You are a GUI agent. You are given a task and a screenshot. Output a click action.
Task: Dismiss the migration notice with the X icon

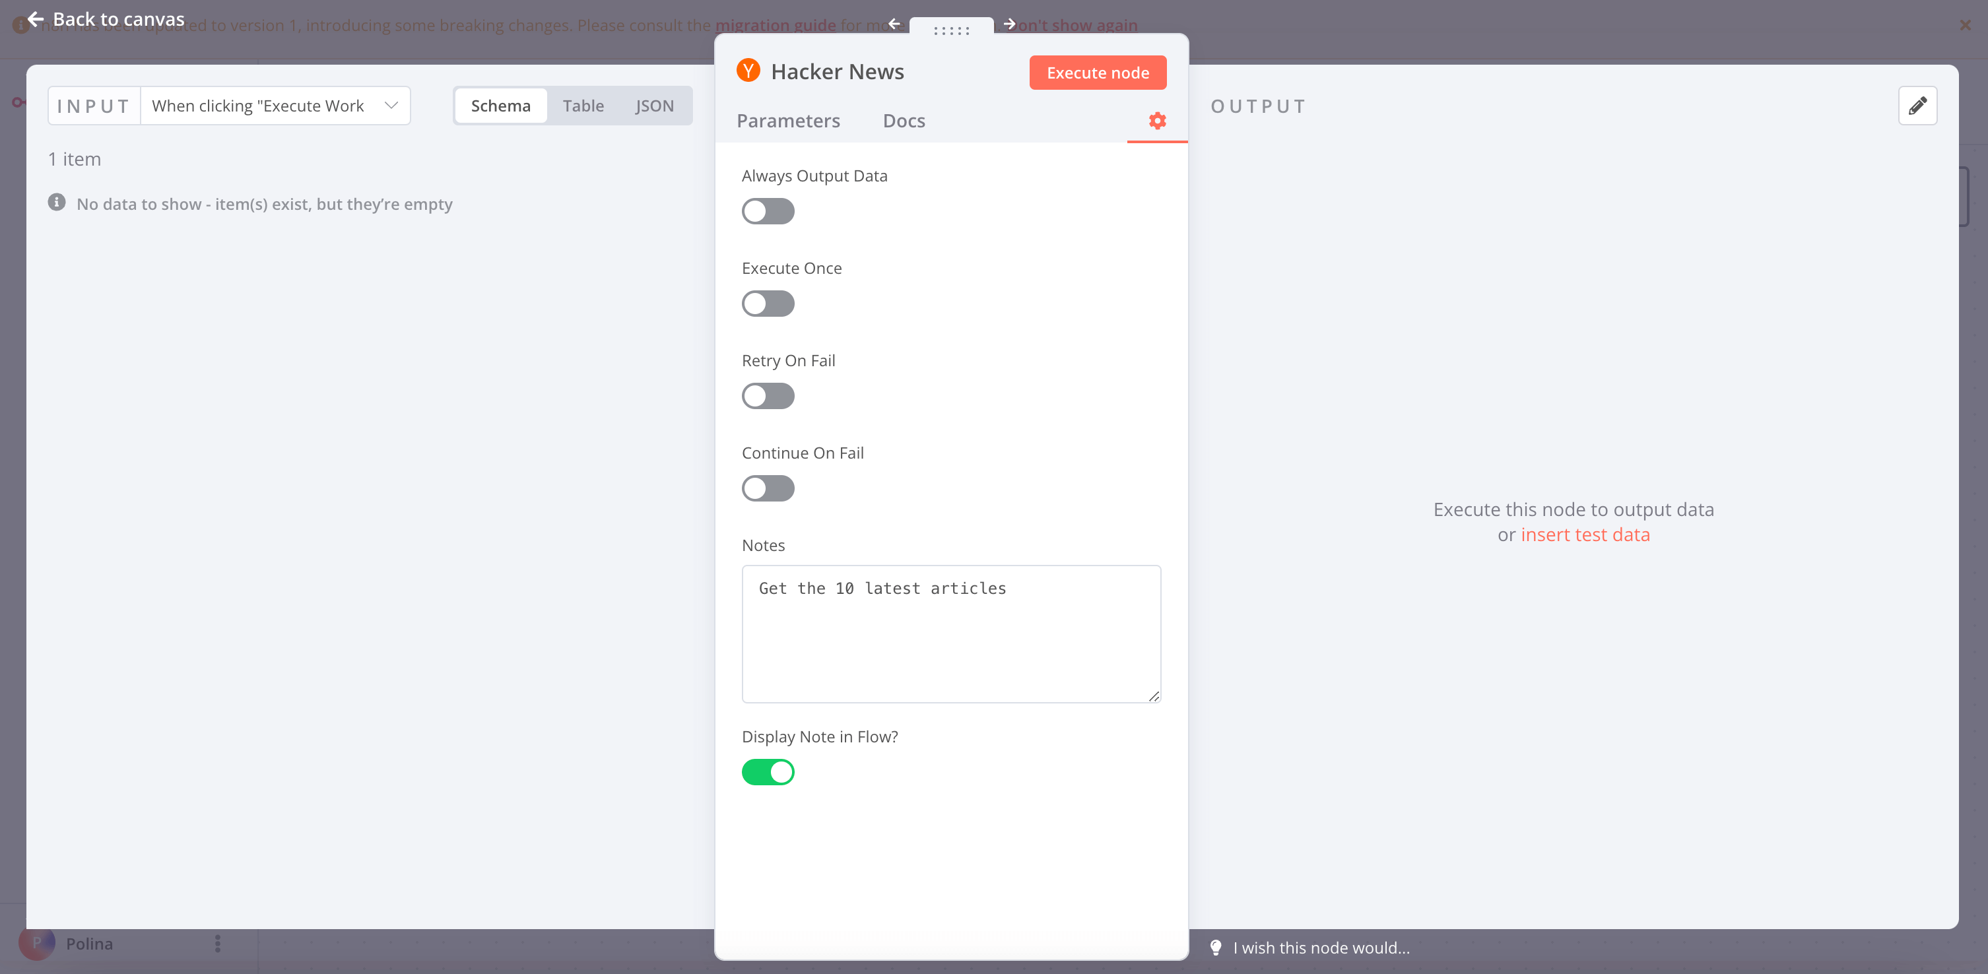click(1965, 24)
